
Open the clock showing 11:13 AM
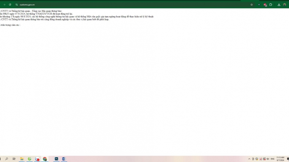coord(280,159)
